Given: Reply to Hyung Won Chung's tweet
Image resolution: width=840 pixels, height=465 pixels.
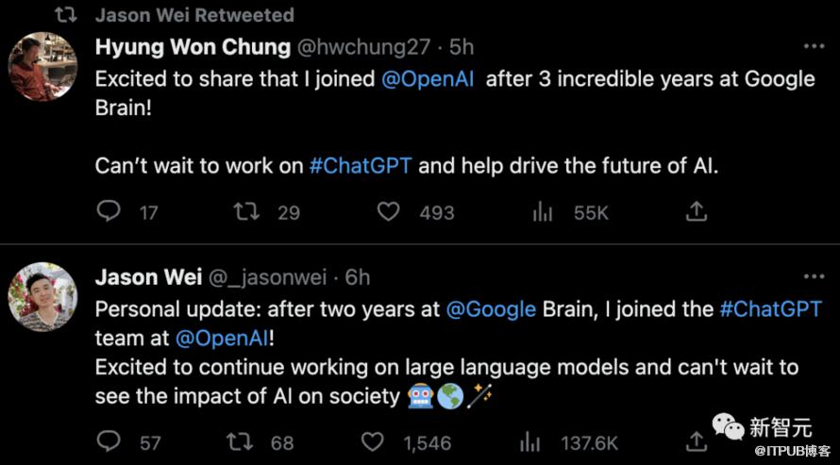Looking at the screenshot, I should [x=109, y=211].
